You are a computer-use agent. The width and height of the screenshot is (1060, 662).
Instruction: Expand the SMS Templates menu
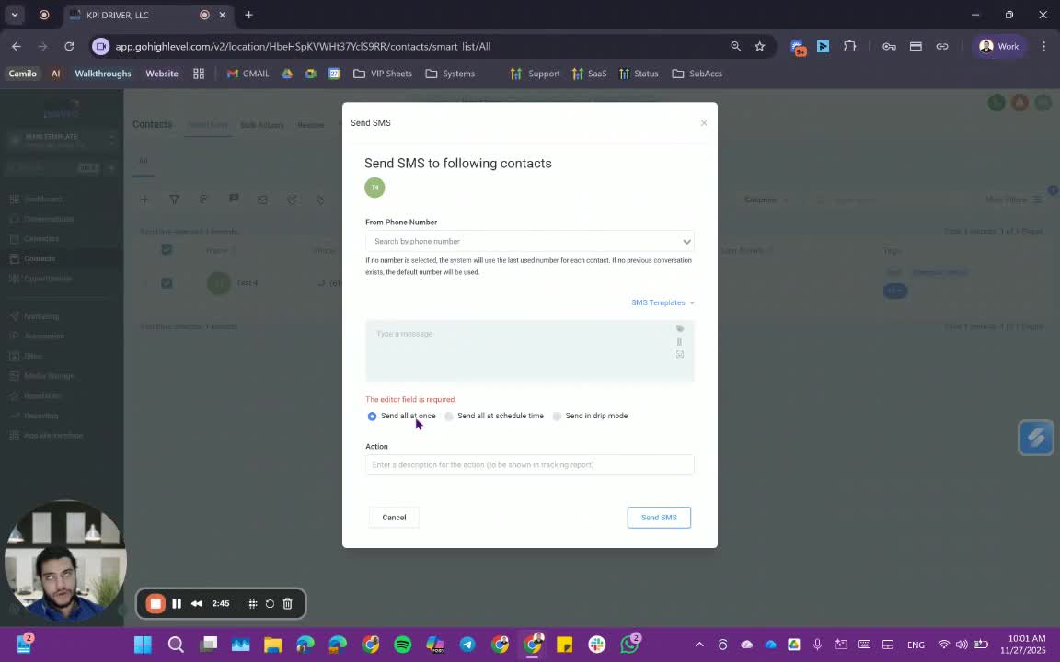pyautogui.click(x=662, y=302)
